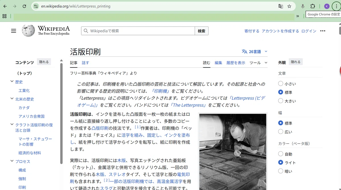Choose 広い width option

[281, 132]
